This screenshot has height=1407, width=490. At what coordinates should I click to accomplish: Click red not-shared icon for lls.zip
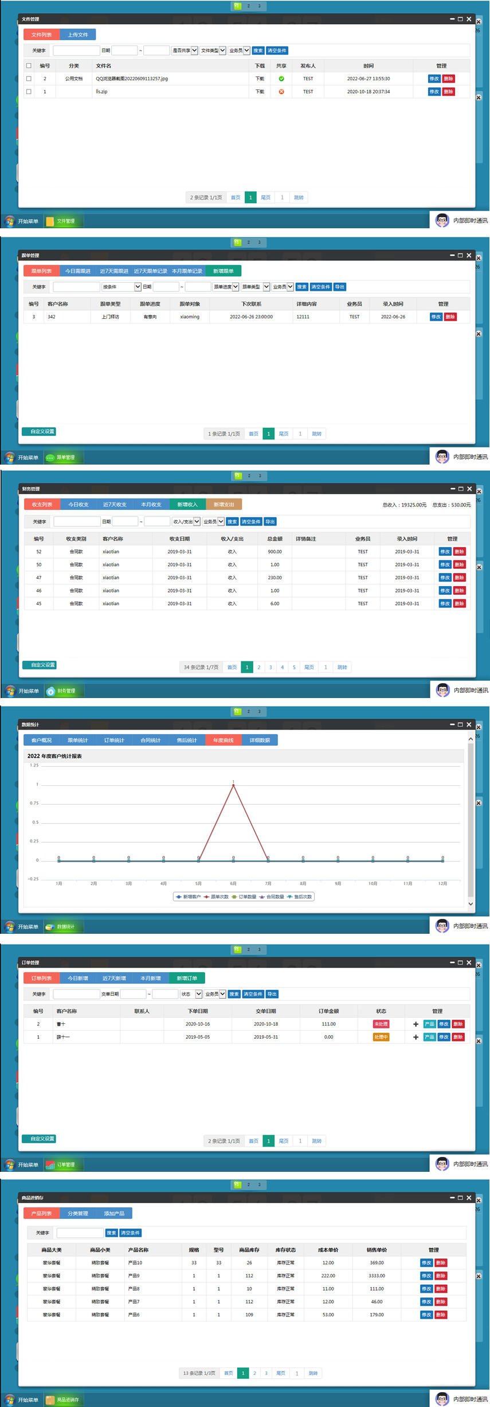[x=281, y=92]
